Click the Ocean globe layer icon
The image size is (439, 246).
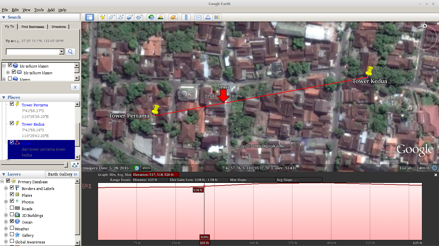(17, 222)
